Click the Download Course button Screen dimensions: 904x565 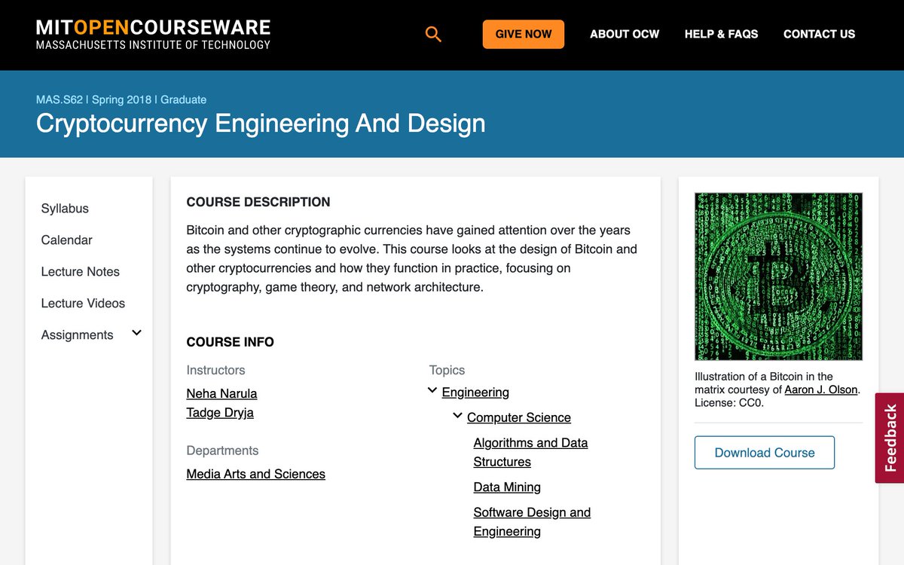point(765,453)
